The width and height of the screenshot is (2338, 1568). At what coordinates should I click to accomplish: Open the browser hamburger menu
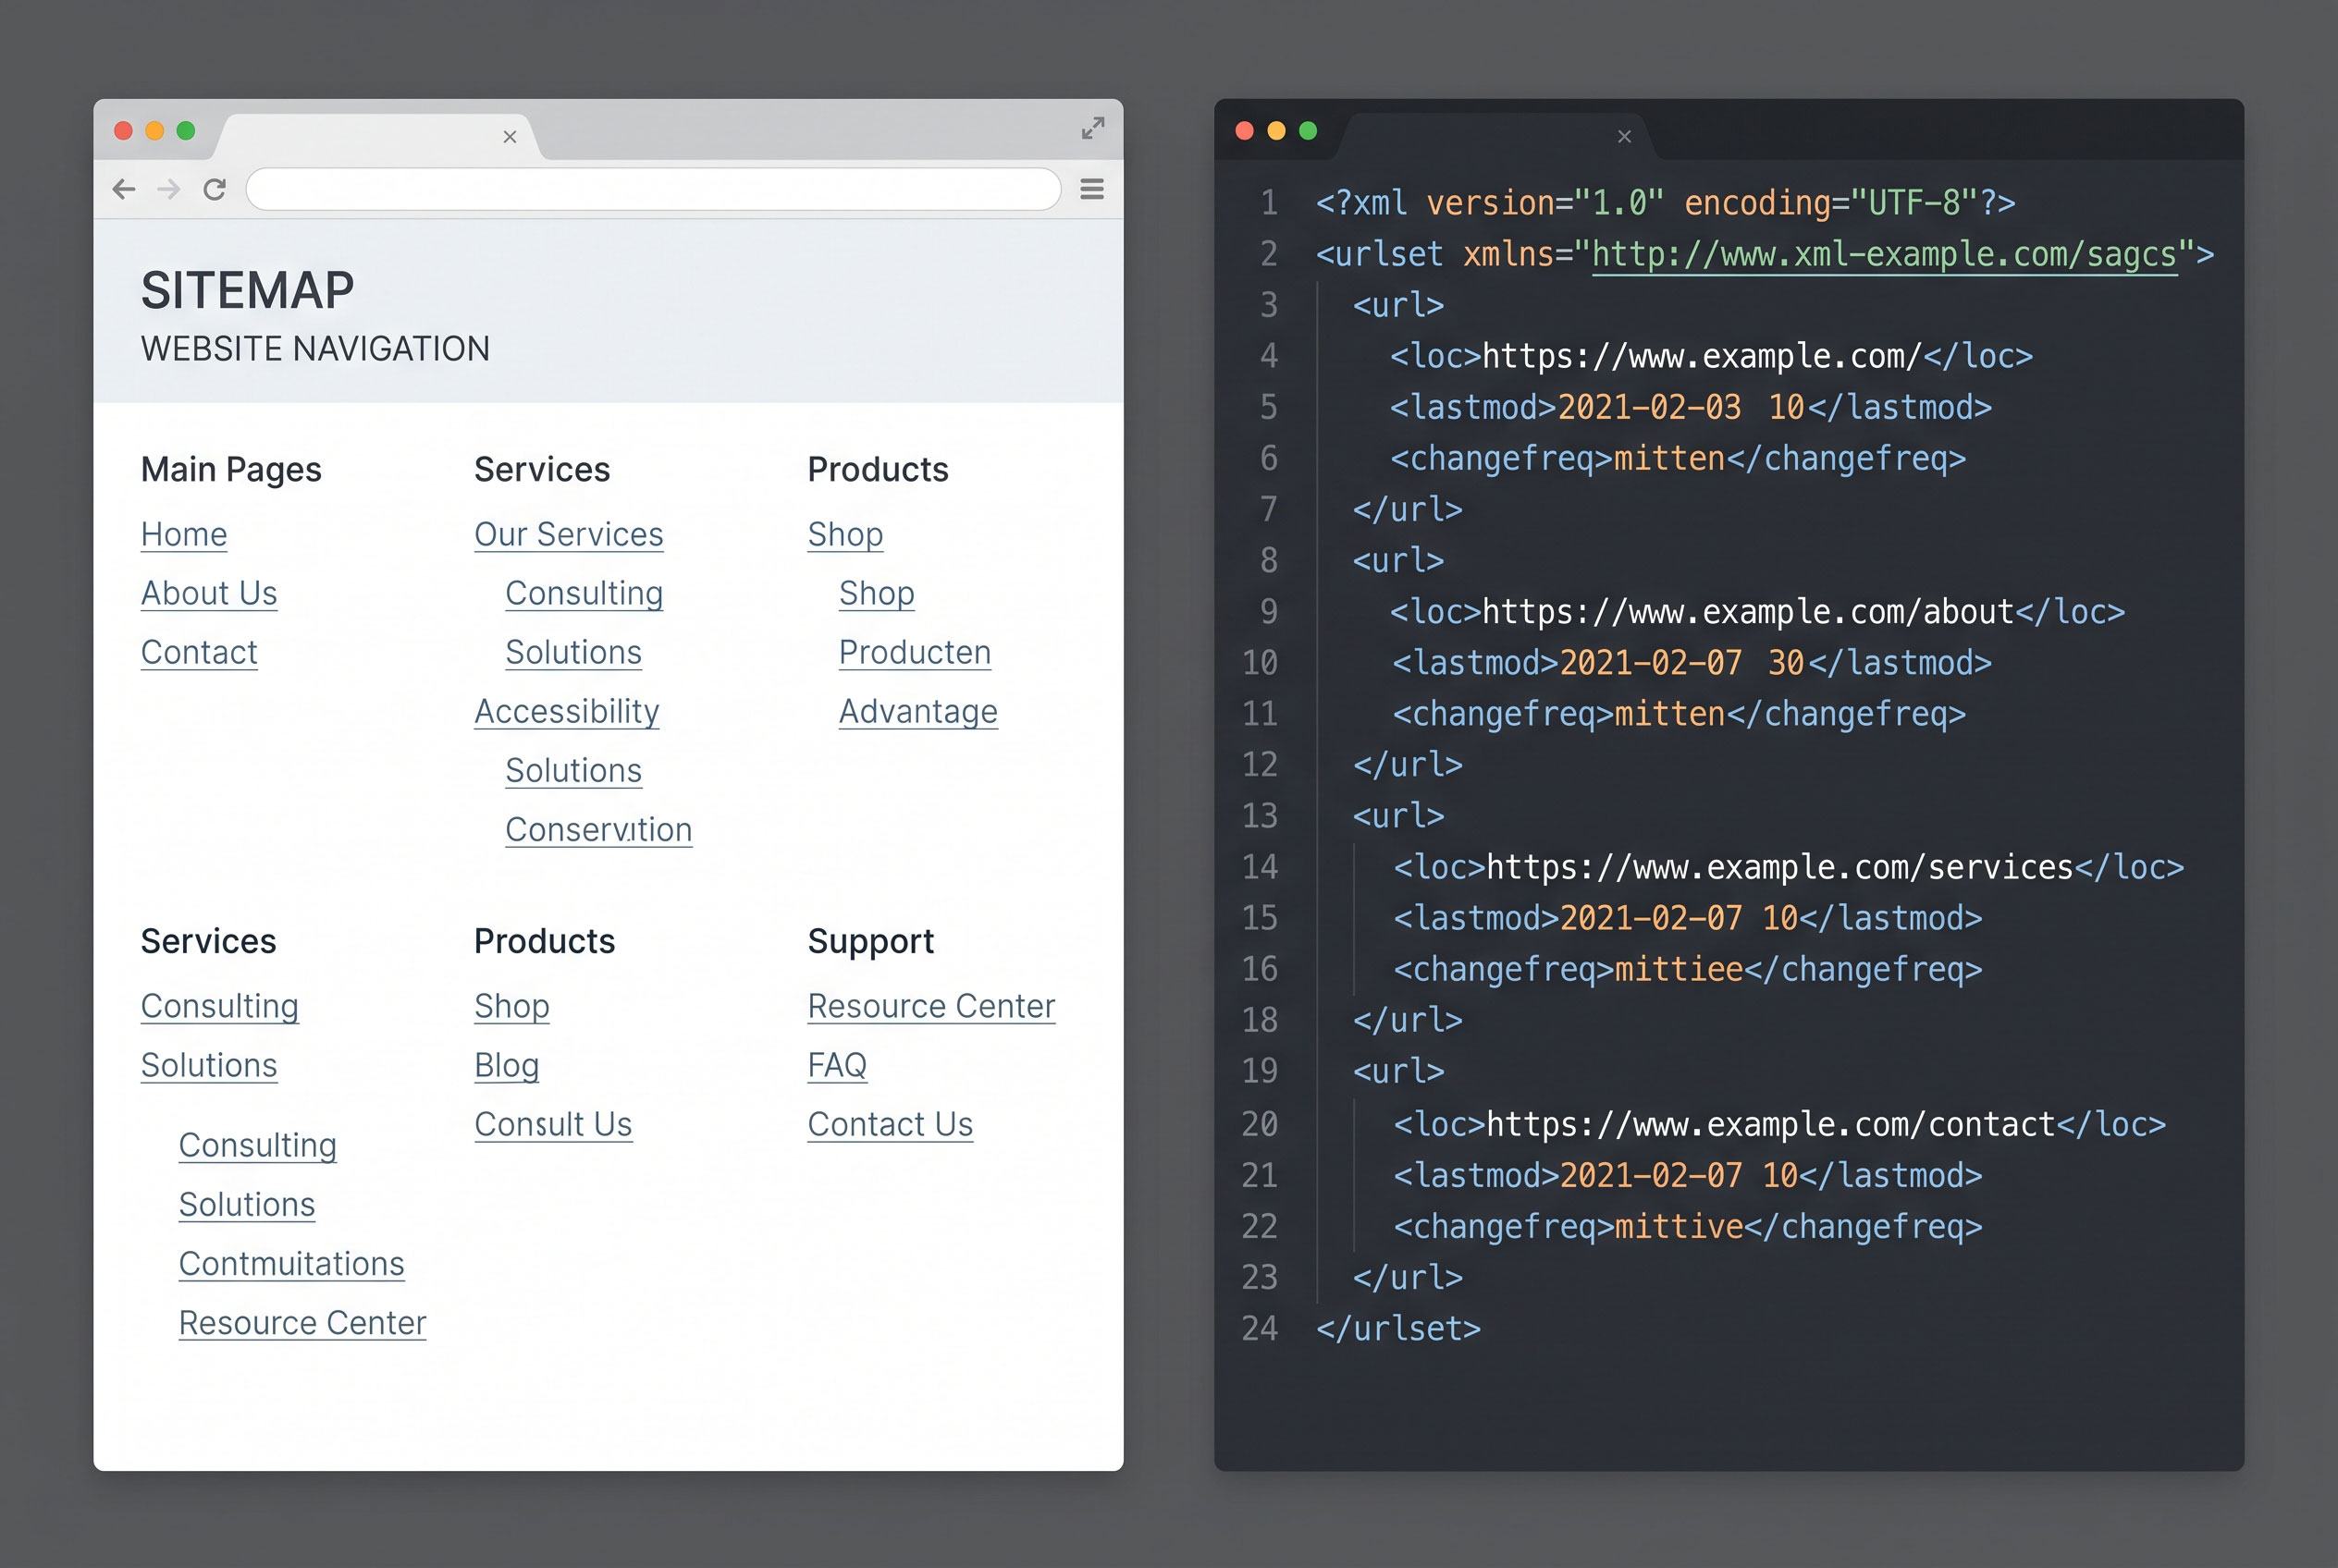1092,189
